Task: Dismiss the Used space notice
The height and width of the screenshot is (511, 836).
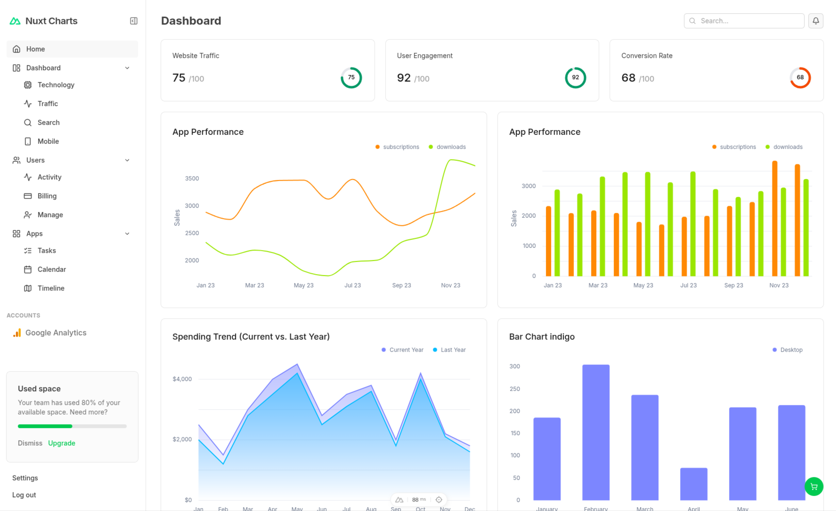Action: 30,443
